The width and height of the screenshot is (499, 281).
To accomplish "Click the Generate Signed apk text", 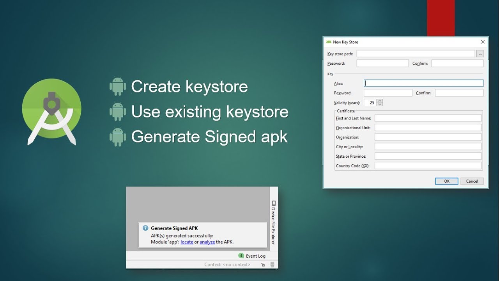I will (x=210, y=137).
